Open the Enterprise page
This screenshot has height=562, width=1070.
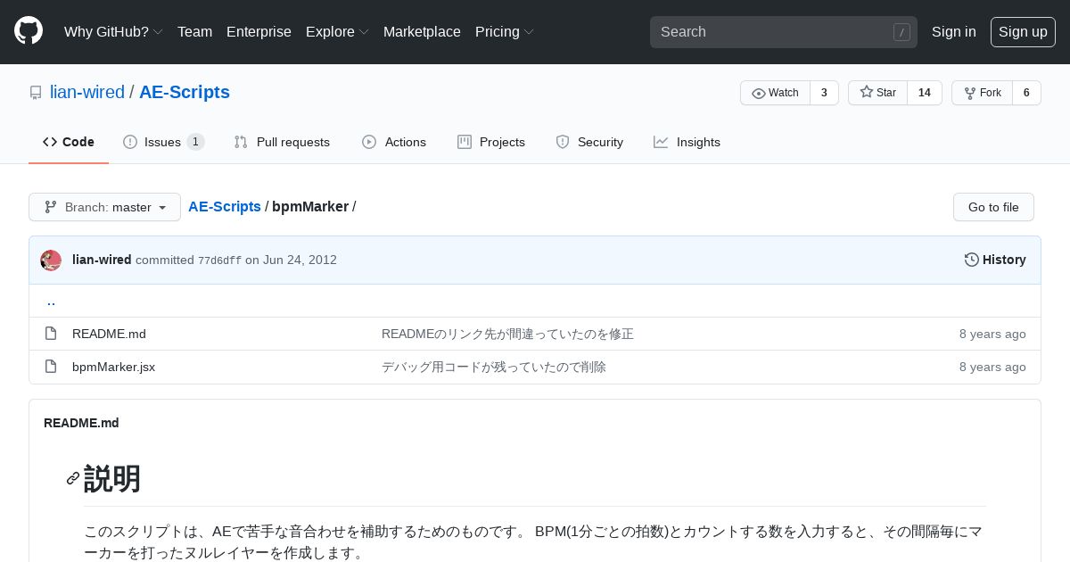point(259,31)
